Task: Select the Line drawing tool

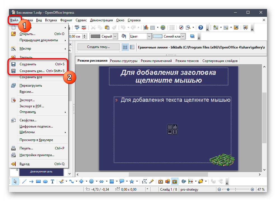Action: click(24, 181)
